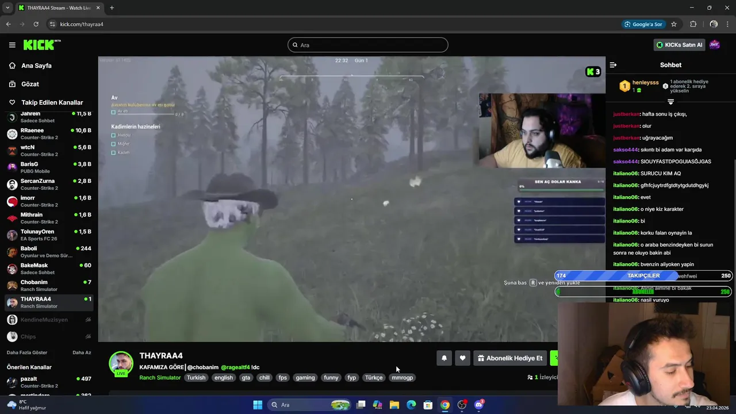Select the gaming tag
The height and width of the screenshot is (414, 736).
pos(305,378)
